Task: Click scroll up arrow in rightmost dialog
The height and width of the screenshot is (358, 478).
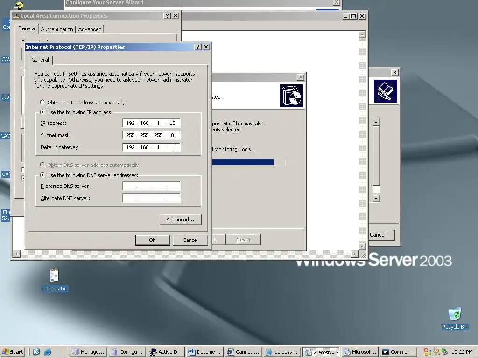Action: point(376,123)
